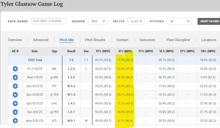Open the Locations tab
The image size is (220, 128).
209,40
